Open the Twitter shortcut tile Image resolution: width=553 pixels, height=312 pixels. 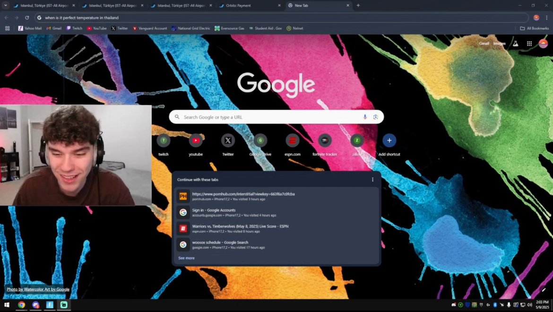[x=228, y=145]
